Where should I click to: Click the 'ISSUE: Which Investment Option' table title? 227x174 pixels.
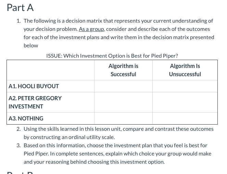pos(112,56)
